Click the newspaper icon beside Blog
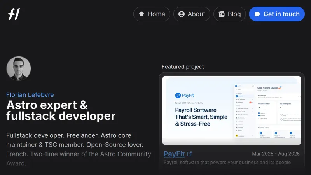 point(222,14)
